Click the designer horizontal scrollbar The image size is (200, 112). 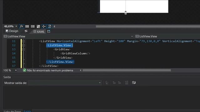coord(148,26)
